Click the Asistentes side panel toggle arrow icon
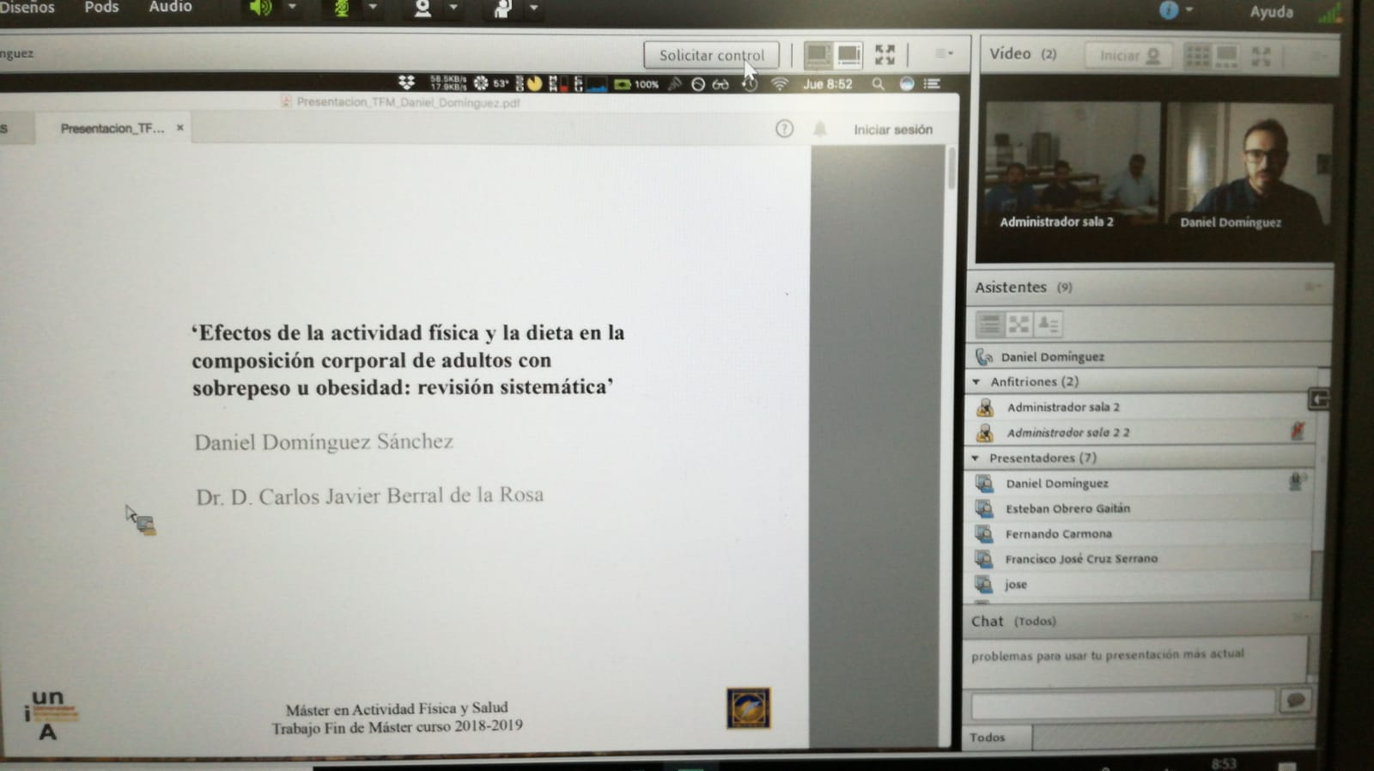 [x=1319, y=398]
